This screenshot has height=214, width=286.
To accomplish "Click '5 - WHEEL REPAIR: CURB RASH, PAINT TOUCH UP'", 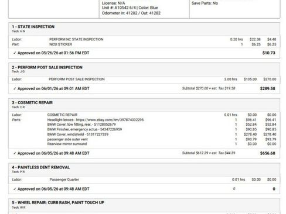I will pyautogui.click(x=58, y=202).
